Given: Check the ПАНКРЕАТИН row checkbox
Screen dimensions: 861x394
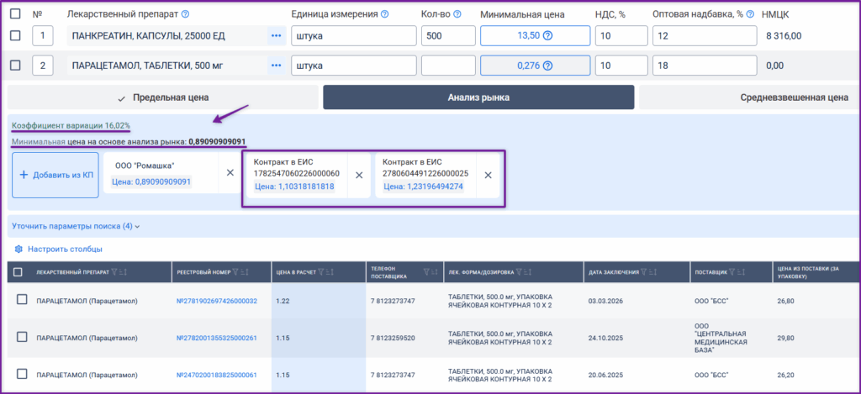Looking at the screenshot, I should [x=16, y=35].
